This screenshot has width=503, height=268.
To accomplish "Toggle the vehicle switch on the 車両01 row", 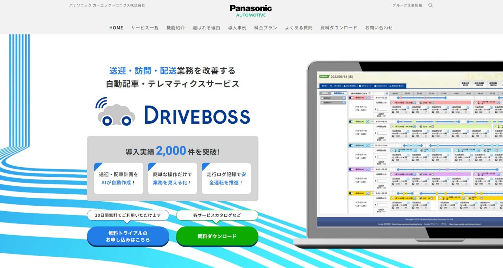I will [x=351, y=98].
